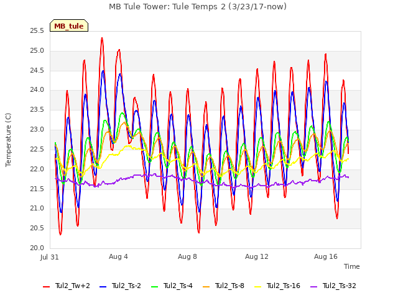The image size is (398, 298).
Task: Click the 20.5 y-axis tick label
Action: pos(37,228)
